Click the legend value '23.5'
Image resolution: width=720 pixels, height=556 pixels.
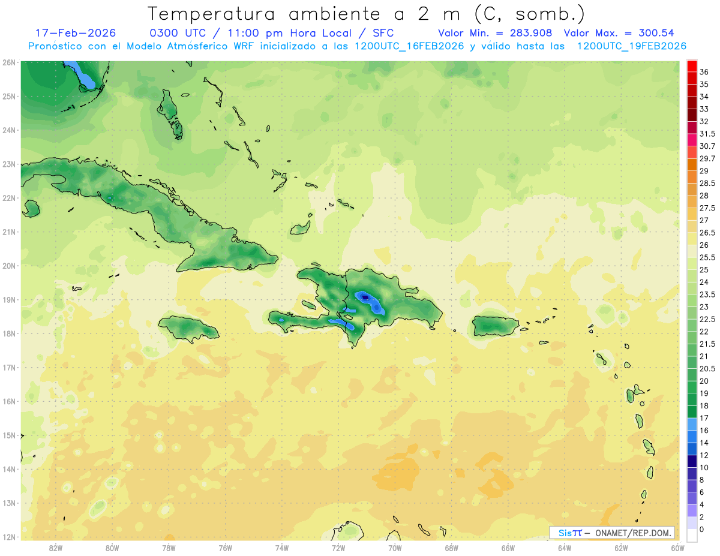click(x=707, y=294)
